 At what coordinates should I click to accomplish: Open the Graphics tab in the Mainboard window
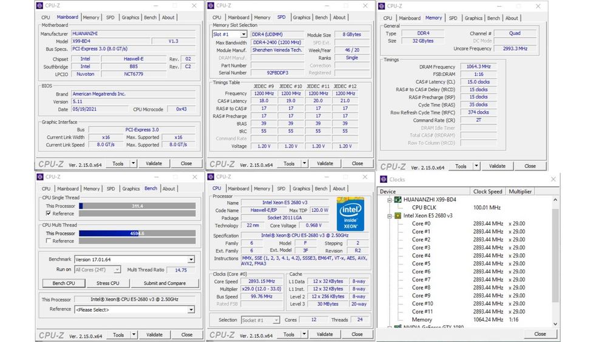tap(131, 18)
